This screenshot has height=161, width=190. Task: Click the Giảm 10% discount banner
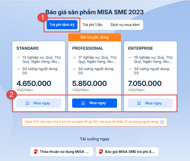click(91, 122)
